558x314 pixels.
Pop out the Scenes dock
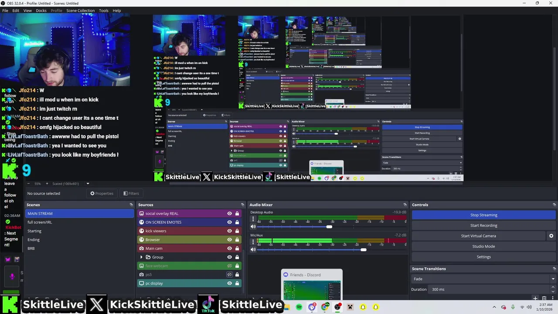(131, 205)
